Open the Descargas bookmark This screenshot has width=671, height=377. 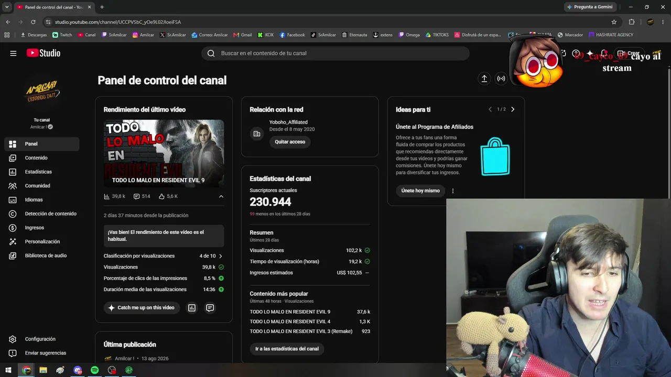[34, 35]
